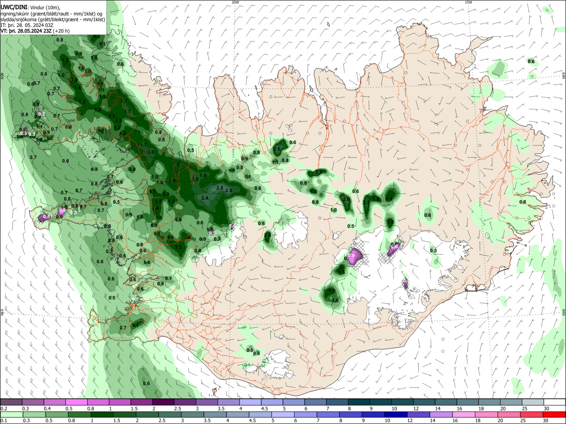Click the bright pink snow swatch between 0.5 and 0.8
Screen dimensions: 566x424
(x=76, y=402)
